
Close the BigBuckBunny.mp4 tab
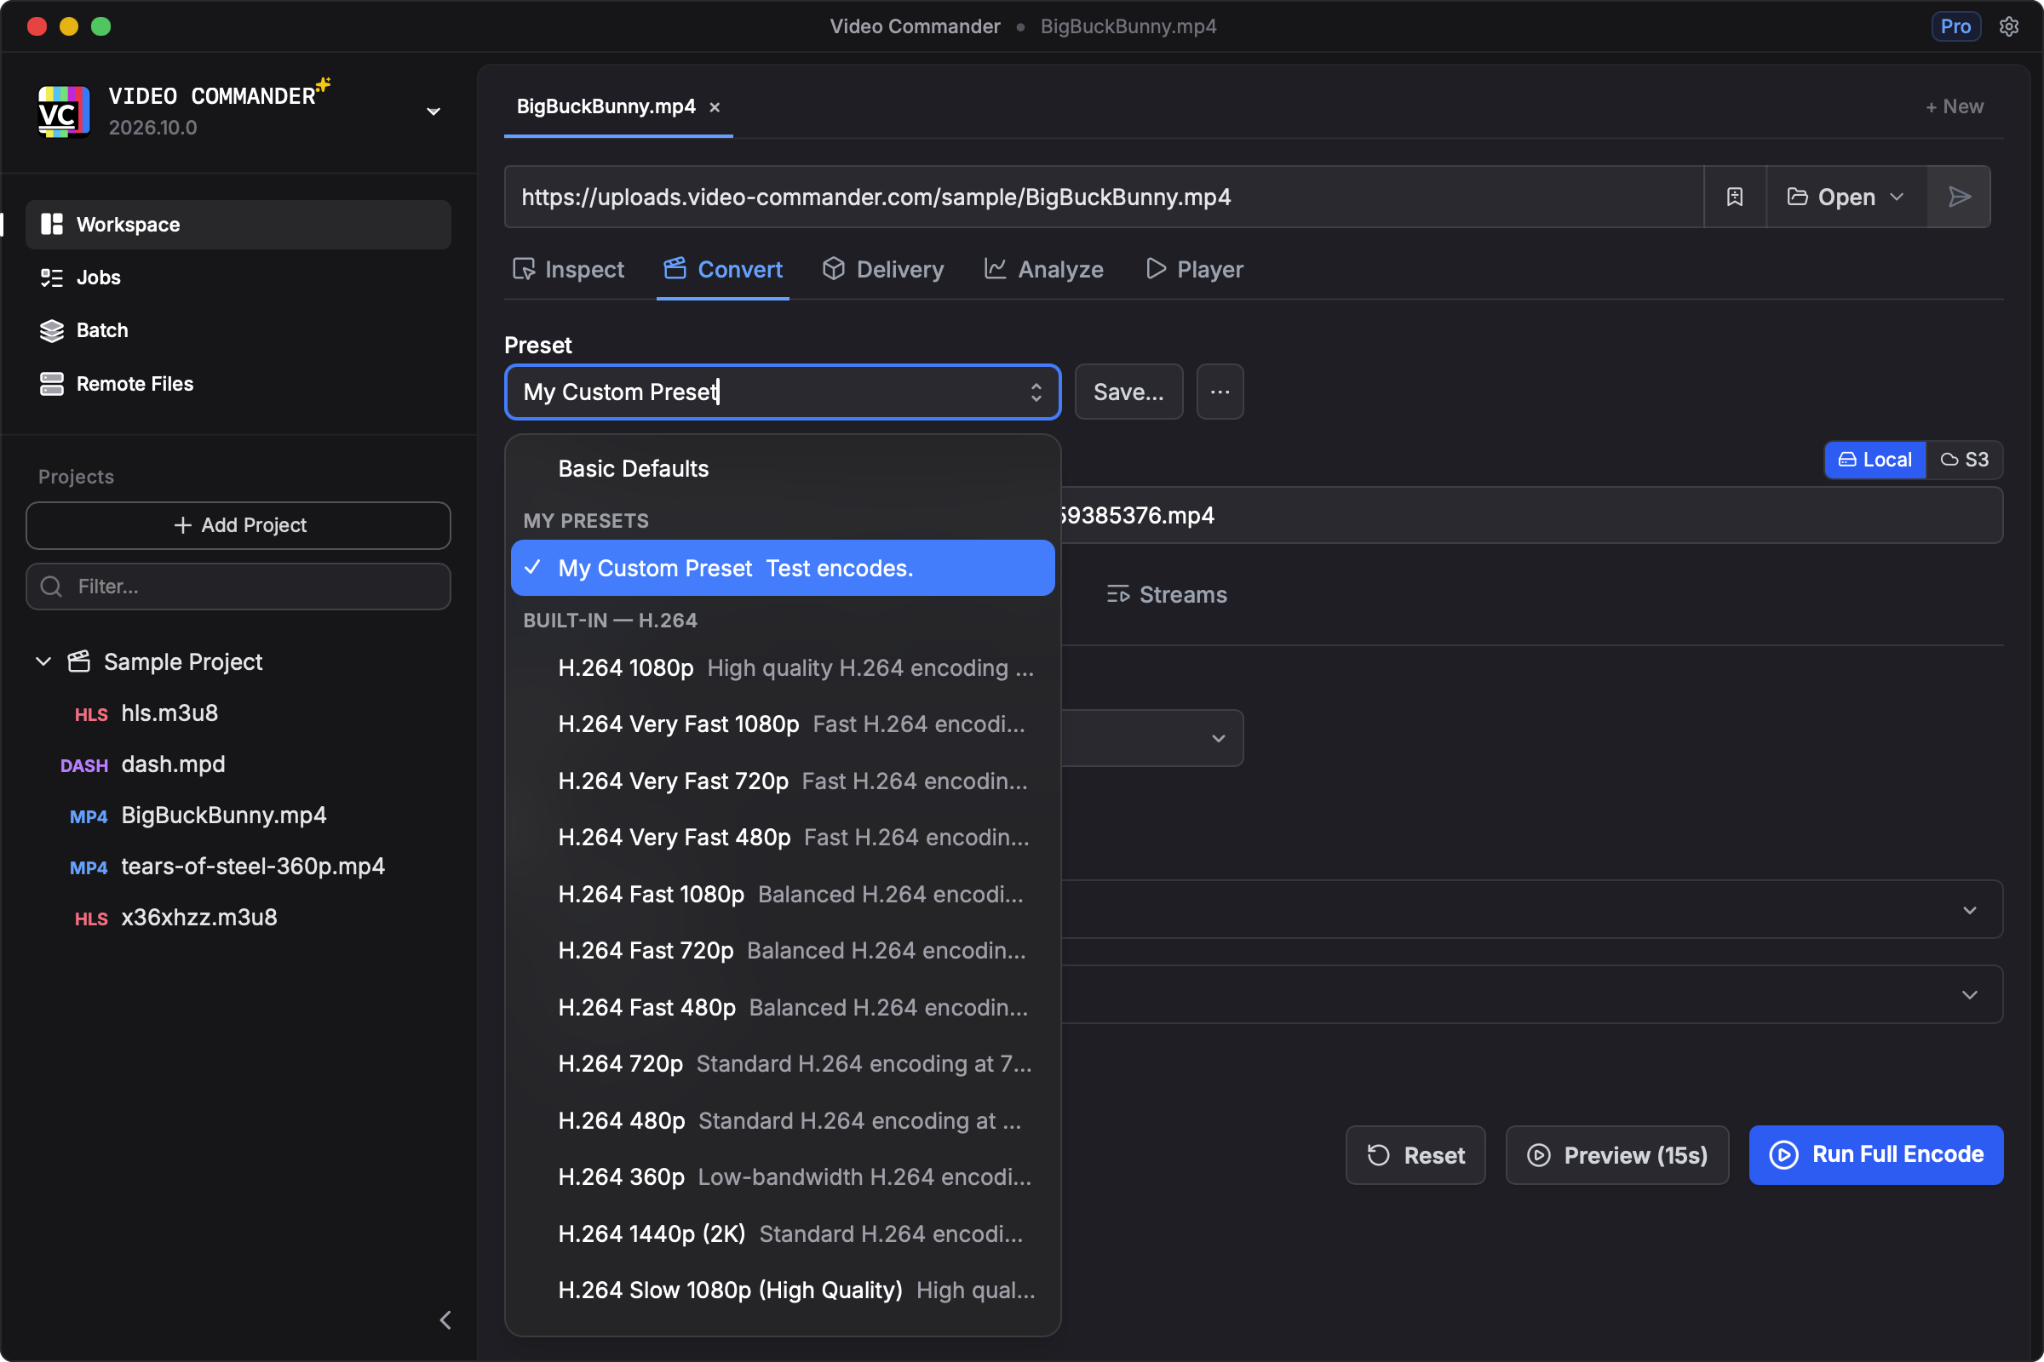tap(715, 107)
